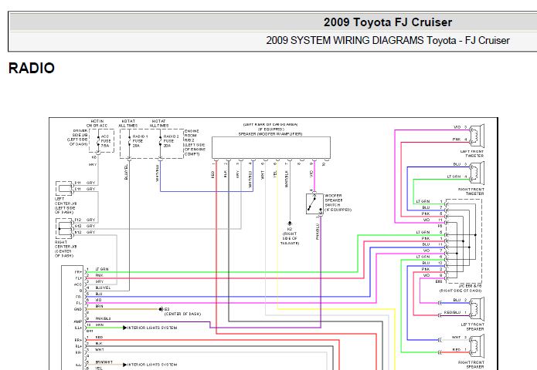
Task: Click the "RIGHT FRONT TWEETER" label
Action: [x=471, y=191]
